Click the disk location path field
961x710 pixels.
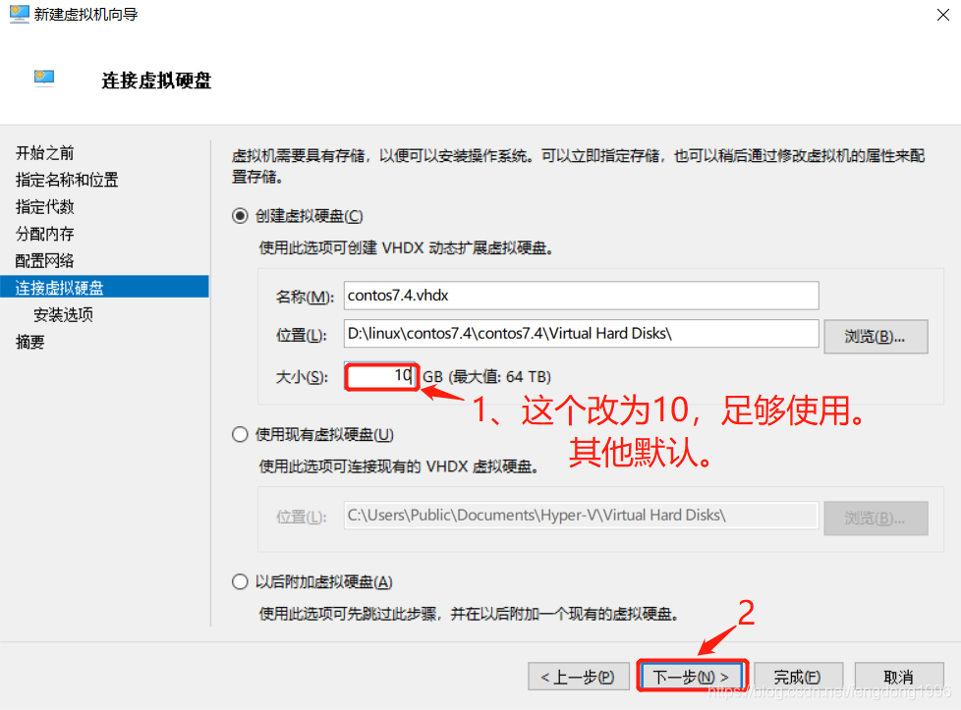(581, 334)
